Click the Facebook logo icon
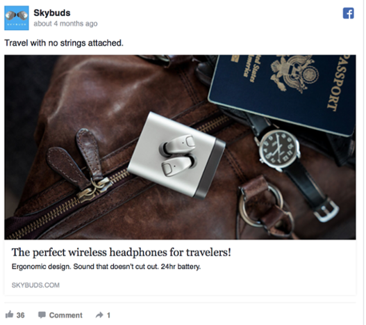Viewport: 366px width, 325px height. [x=348, y=13]
